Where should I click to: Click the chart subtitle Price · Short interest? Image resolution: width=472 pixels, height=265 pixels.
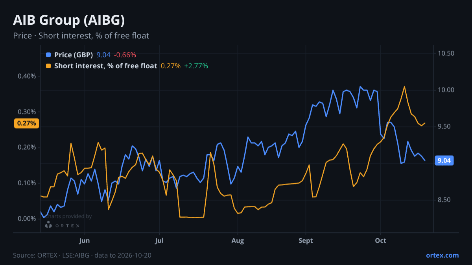81,35
